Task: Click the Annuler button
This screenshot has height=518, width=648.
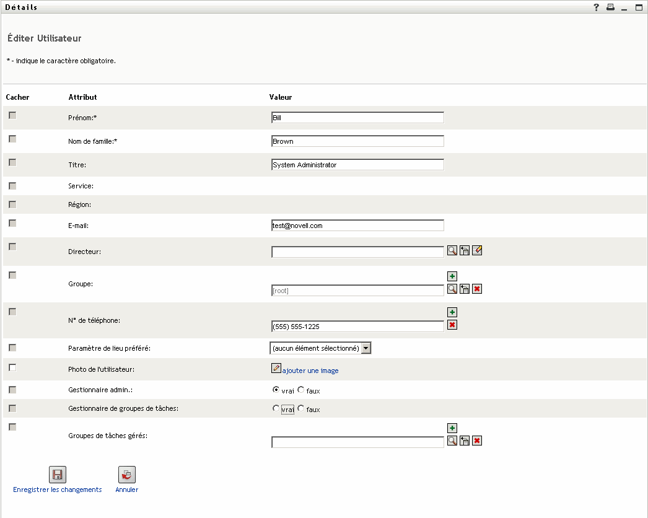Action: point(127,475)
